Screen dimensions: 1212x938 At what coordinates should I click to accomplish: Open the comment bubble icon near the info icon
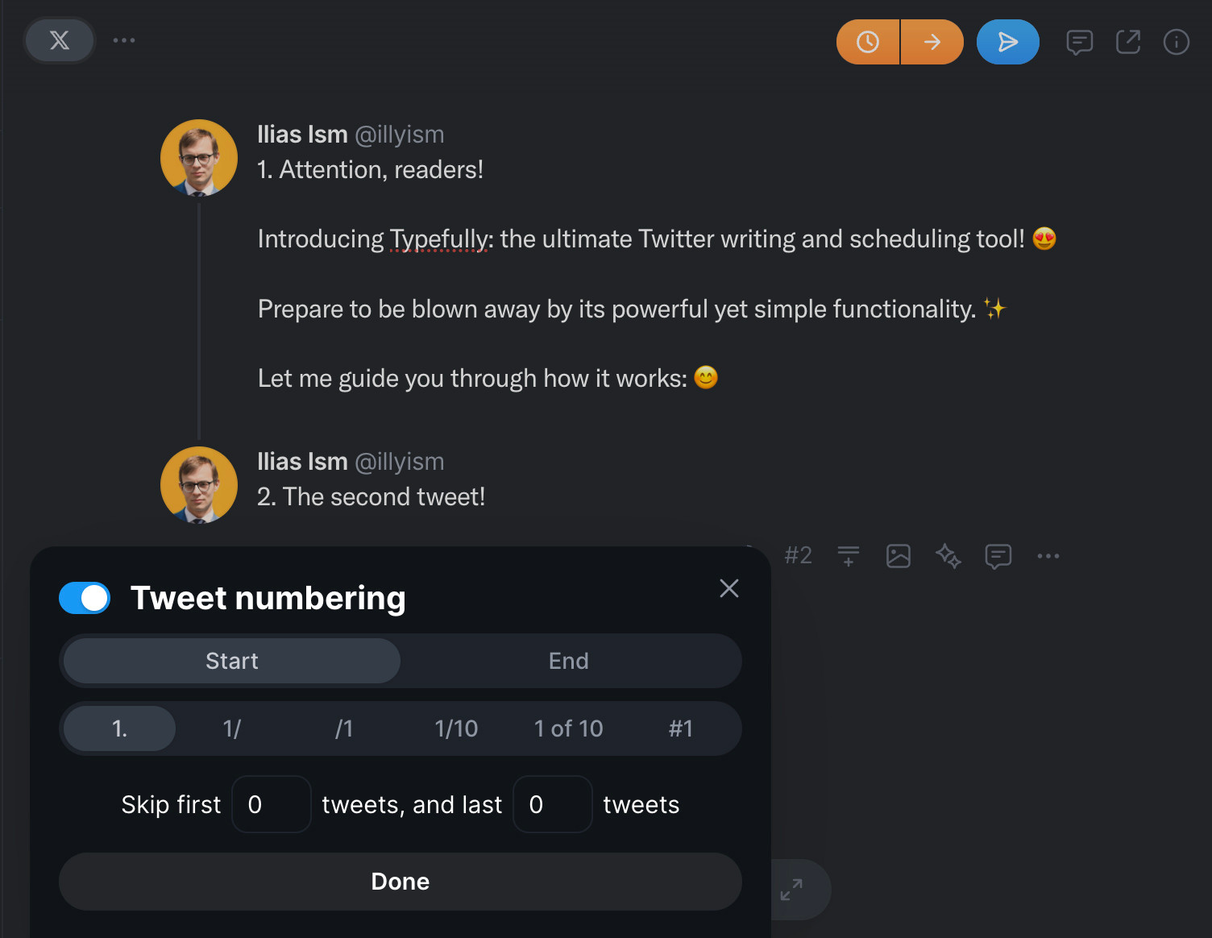1079,42
